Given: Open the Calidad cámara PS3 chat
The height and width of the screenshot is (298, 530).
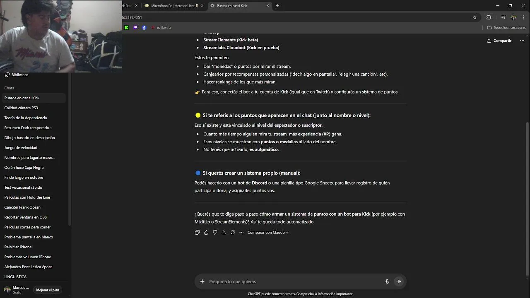Looking at the screenshot, I should (x=33, y=108).
